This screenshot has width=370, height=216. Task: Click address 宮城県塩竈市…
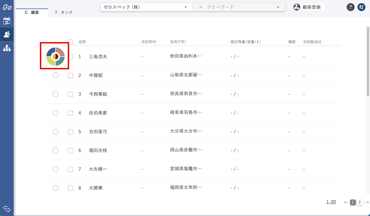(x=186, y=169)
